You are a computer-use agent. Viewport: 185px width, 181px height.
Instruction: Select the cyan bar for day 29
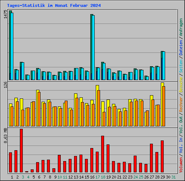(x=164, y=66)
